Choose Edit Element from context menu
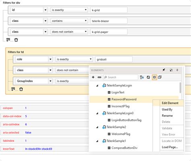191x161 pixels. (170, 103)
